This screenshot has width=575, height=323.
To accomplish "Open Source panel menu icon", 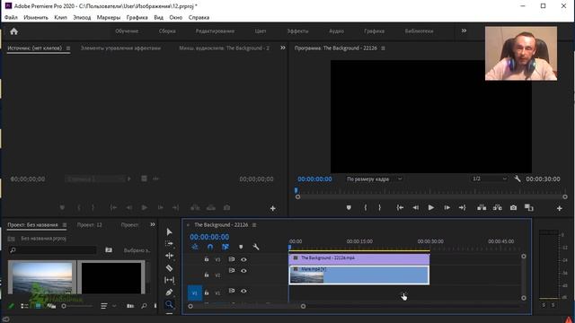I will click(68, 48).
